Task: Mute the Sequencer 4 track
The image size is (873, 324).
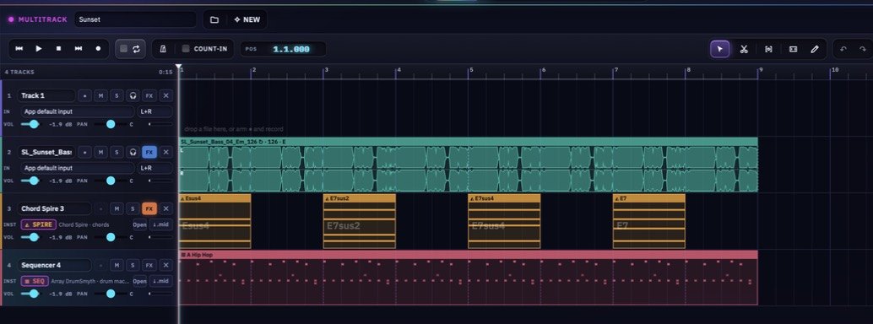Action: coord(117,265)
